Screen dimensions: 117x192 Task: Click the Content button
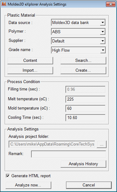coord(30,61)
